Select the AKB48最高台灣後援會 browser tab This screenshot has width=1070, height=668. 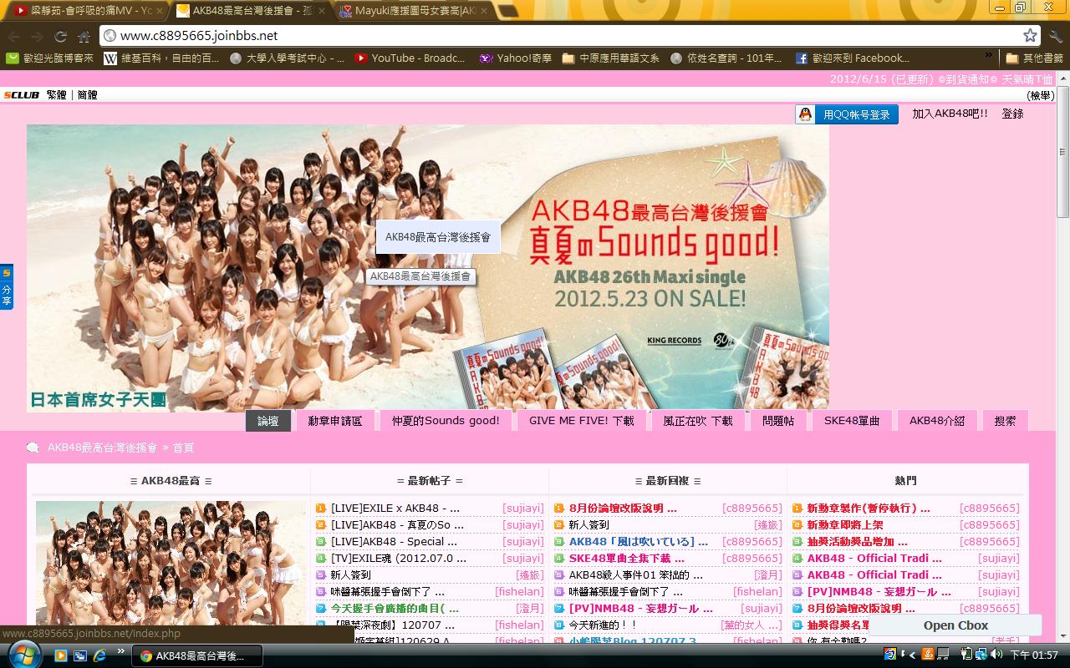tap(250, 11)
